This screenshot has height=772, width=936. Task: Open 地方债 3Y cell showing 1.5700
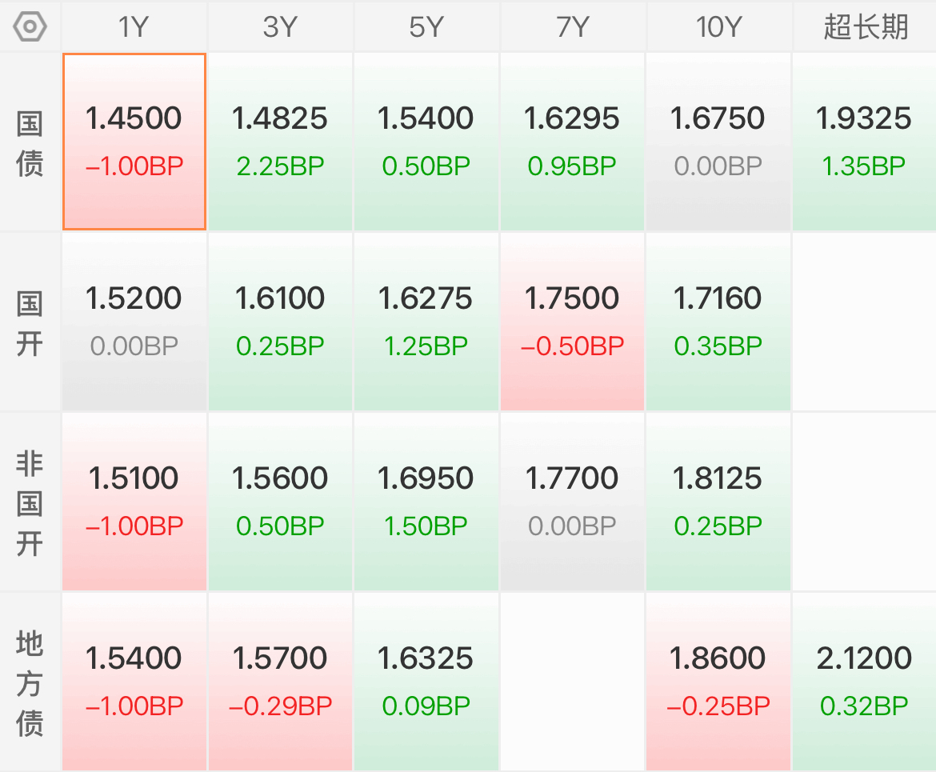tap(280, 682)
